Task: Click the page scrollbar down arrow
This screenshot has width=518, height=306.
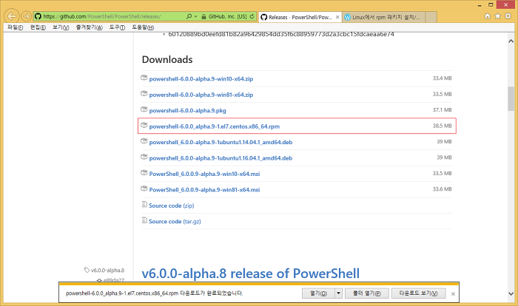Action: (511, 293)
